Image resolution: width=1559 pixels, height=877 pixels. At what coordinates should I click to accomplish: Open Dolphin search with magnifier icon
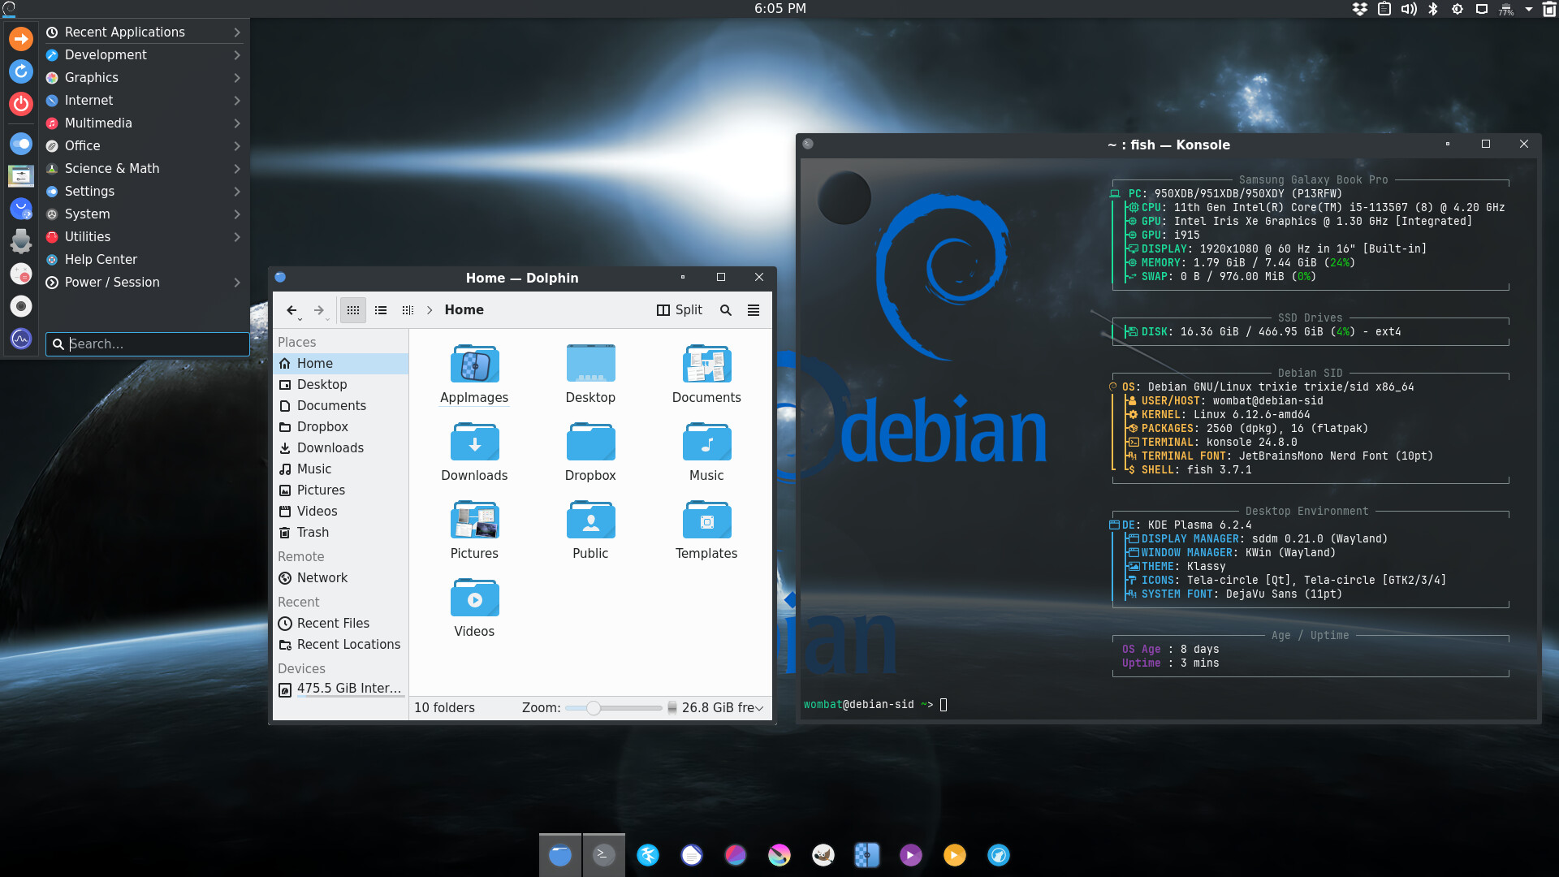click(726, 310)
